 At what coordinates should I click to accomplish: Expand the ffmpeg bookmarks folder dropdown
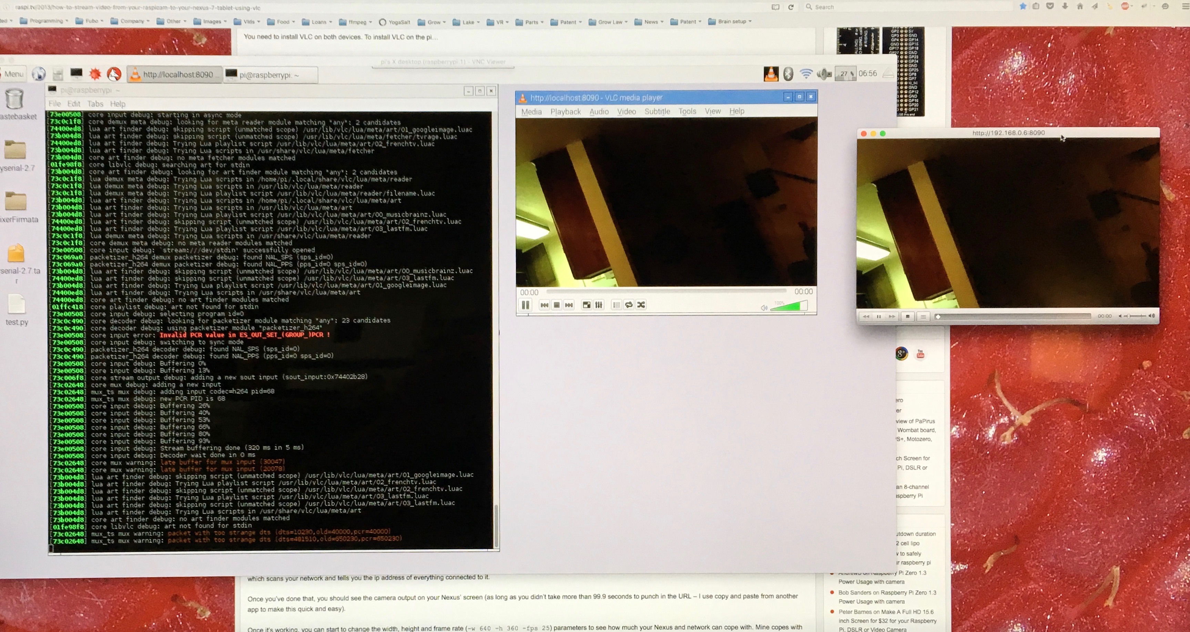click(358, 22)
